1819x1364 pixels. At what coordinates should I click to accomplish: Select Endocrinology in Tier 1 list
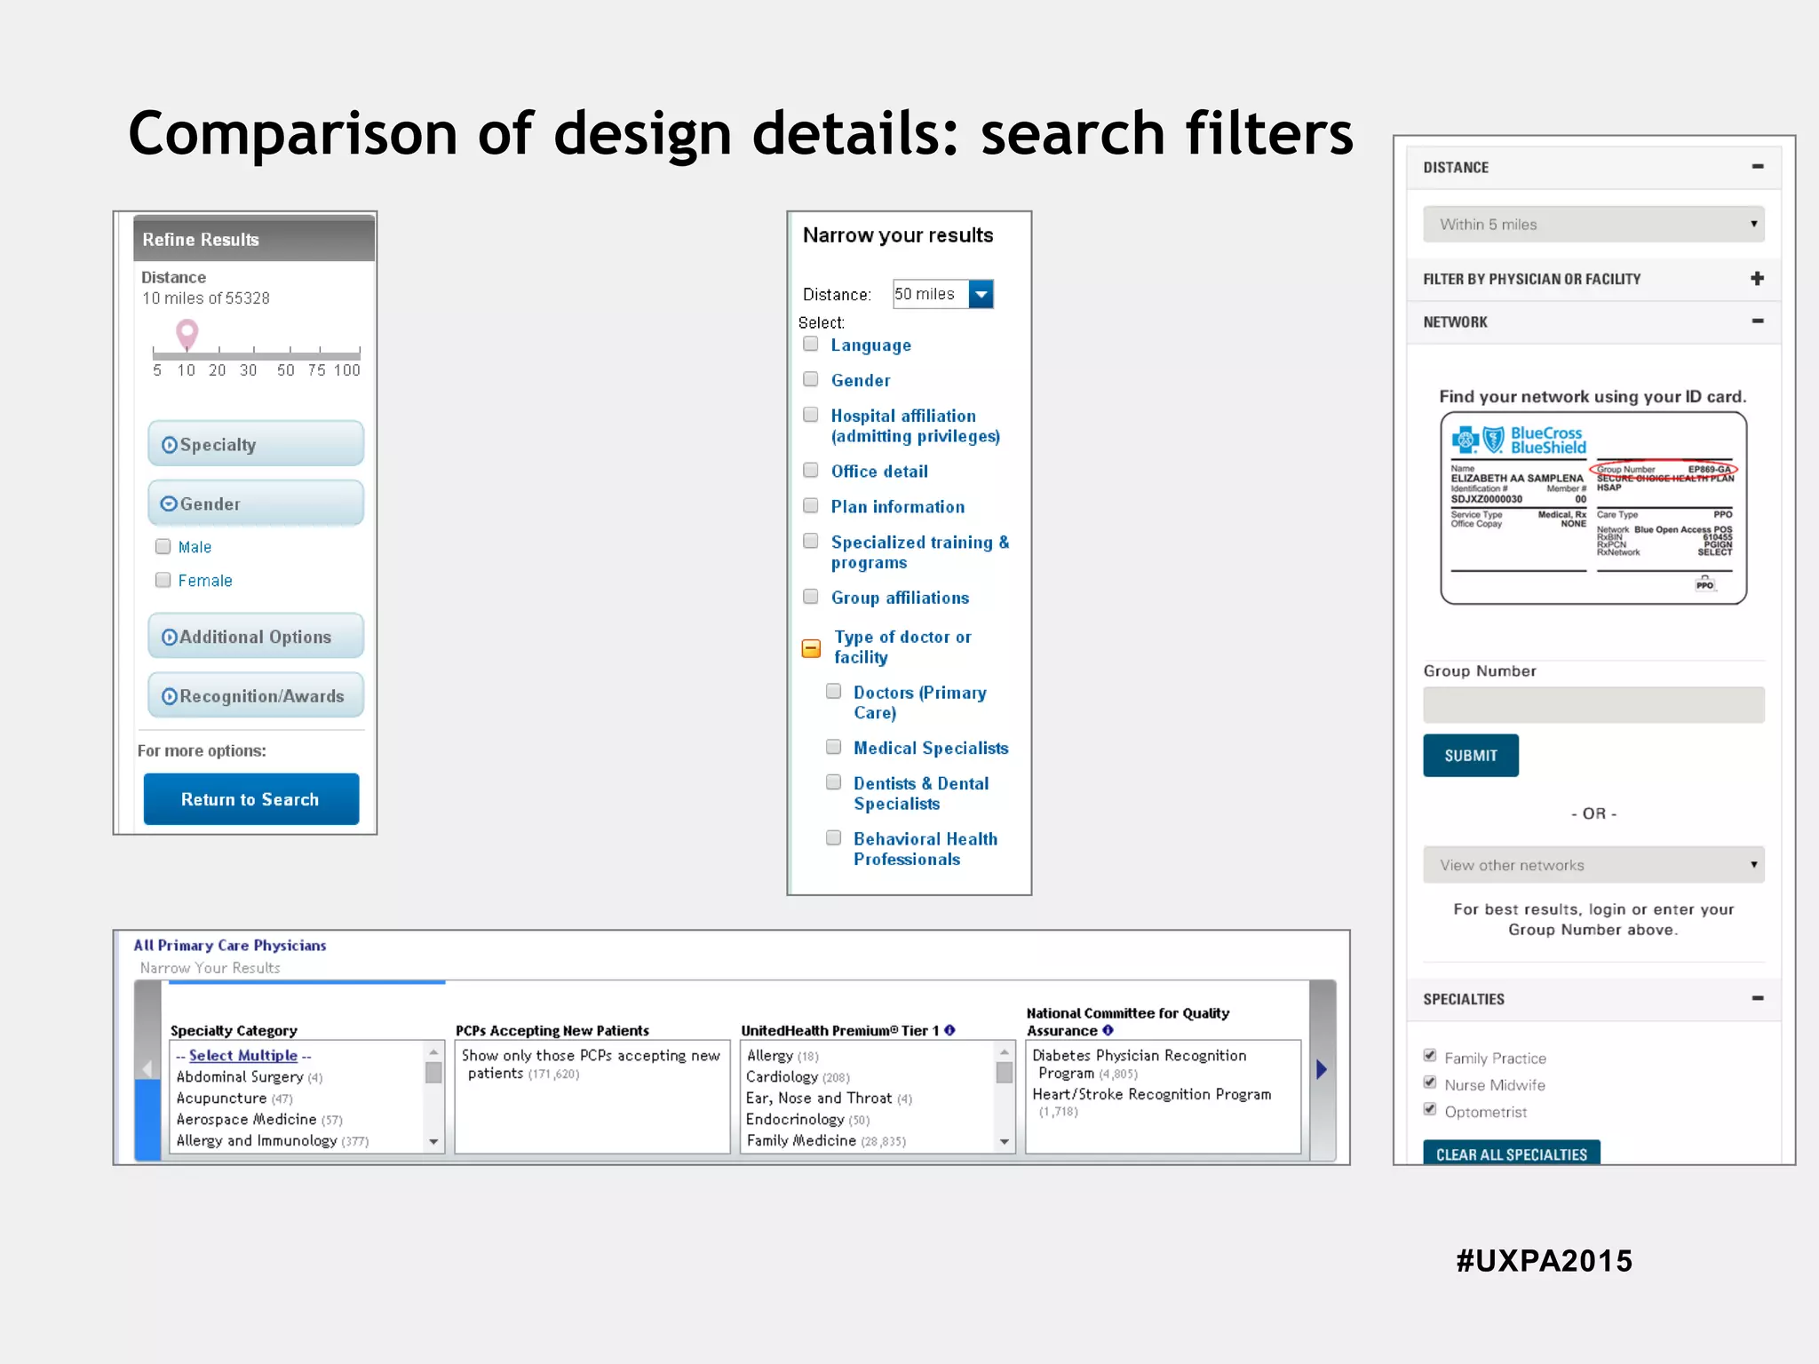coord(808,1120)
